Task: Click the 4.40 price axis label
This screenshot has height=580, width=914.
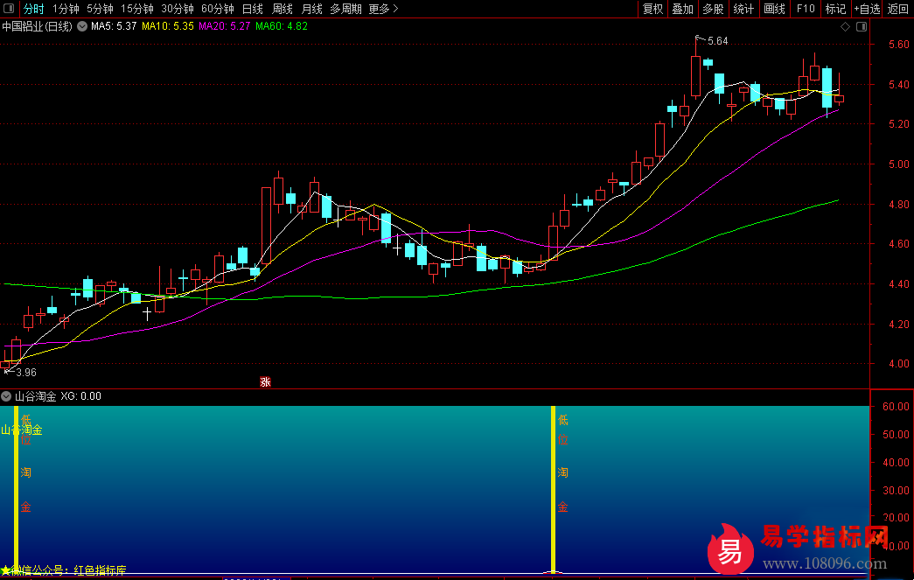Action: tap(899, 284)
